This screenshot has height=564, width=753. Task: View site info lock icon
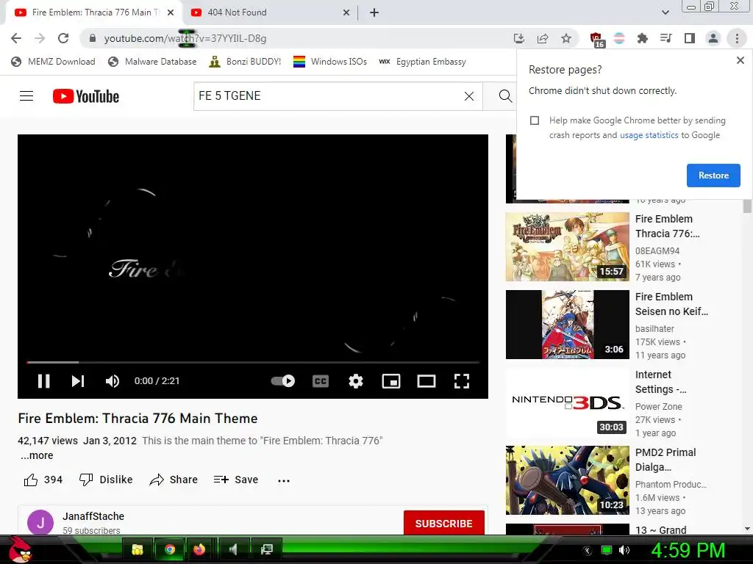pyautogui.click(x=93, y=38)
